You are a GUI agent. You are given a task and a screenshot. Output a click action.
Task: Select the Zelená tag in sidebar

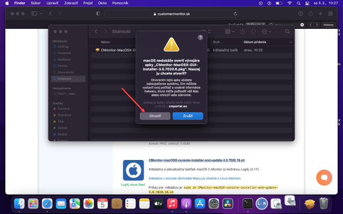pyautogui.click(x=68, y=128)
